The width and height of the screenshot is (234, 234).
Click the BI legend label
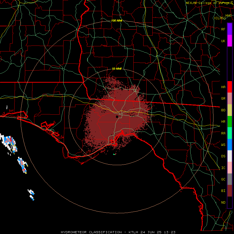point(223,191)
